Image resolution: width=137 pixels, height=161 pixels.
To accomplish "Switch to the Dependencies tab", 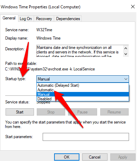I will pos(68,19).
